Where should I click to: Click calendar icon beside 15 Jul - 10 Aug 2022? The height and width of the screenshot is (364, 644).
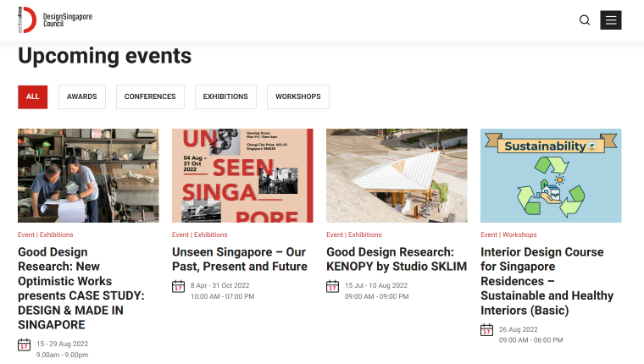point(333,286)
